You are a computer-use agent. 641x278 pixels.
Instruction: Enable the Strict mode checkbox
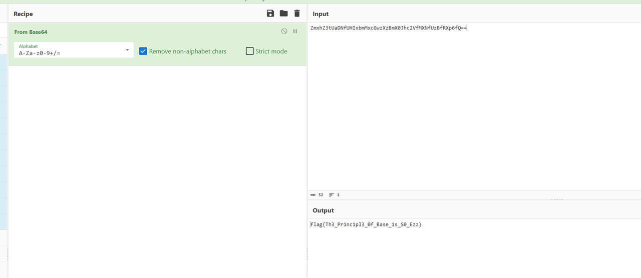pyautogui.click(x=250, y=51)
